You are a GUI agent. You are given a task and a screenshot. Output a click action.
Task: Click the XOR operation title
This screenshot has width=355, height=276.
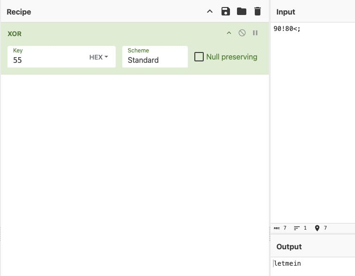coord(15,34)
